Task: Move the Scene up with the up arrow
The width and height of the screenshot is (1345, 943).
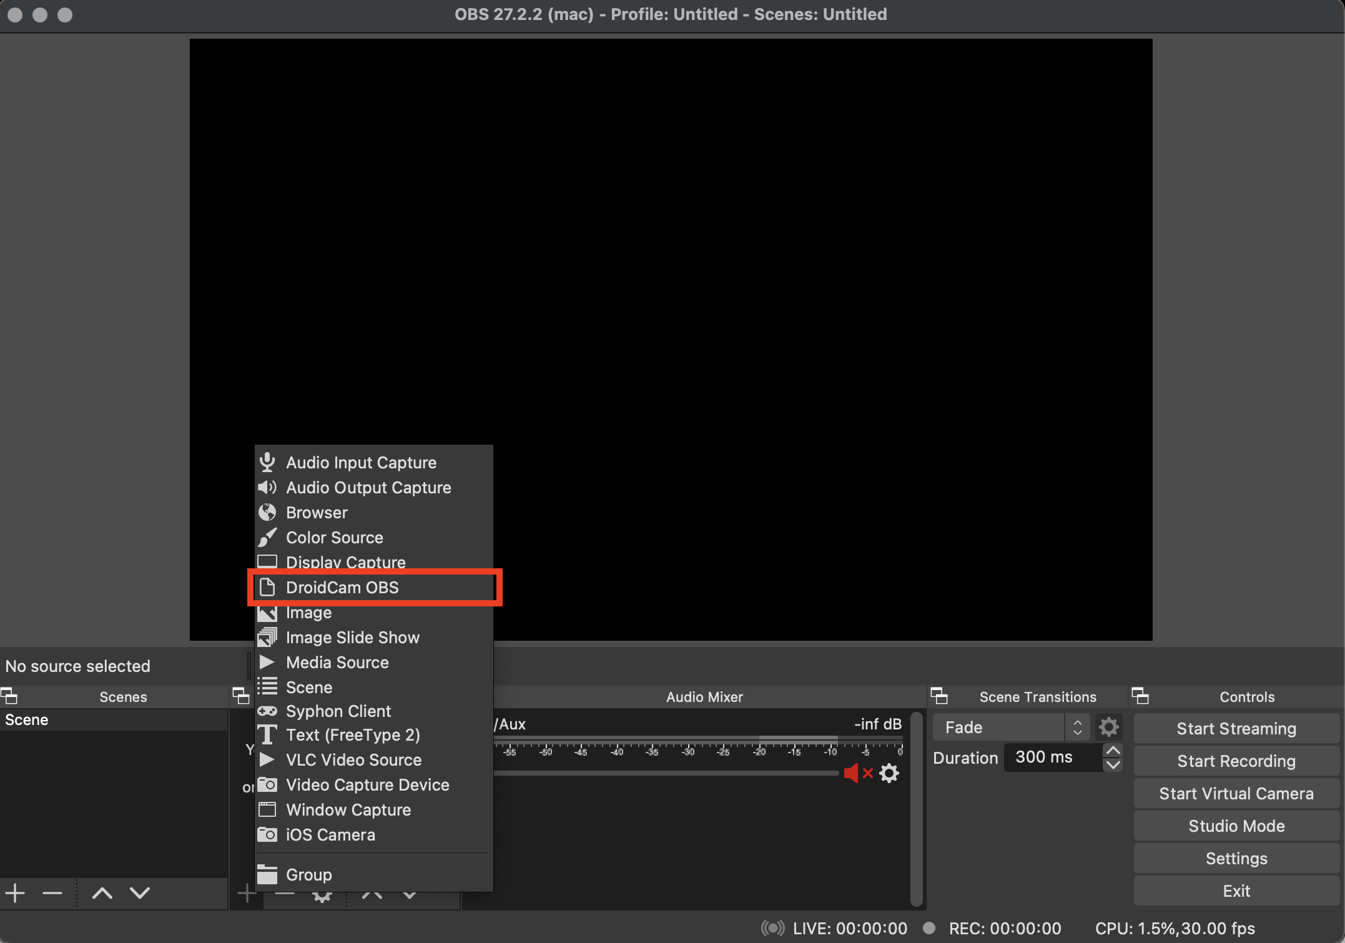Action: point(102,893)
